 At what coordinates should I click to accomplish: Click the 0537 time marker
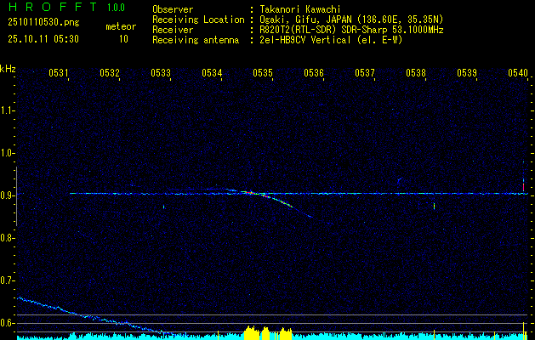(365, 74)
